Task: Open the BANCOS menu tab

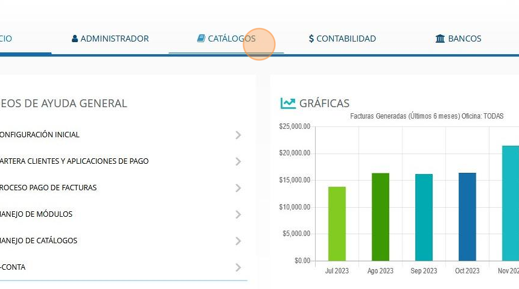Action: (x=459, y=39)
